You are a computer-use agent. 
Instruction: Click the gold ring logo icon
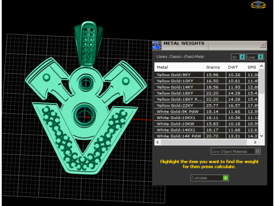258,5
